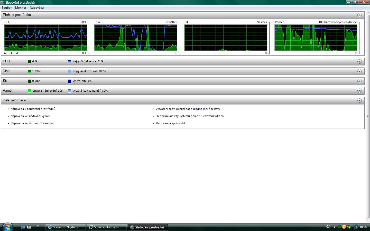Image resolution: width=370 pixels, height=231 pixels.
Task: Show hidden tray icons arrow
Action: coord(335,227)
